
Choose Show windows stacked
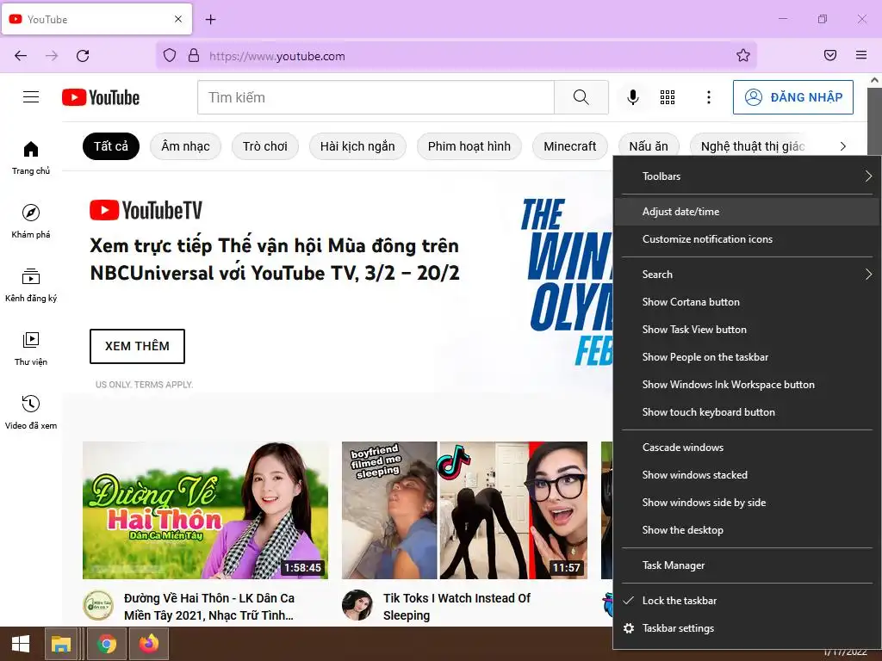(747, 475)
